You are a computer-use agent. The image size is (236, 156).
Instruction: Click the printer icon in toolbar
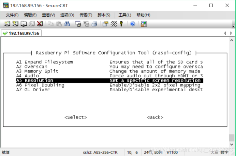tap(94, 24)
